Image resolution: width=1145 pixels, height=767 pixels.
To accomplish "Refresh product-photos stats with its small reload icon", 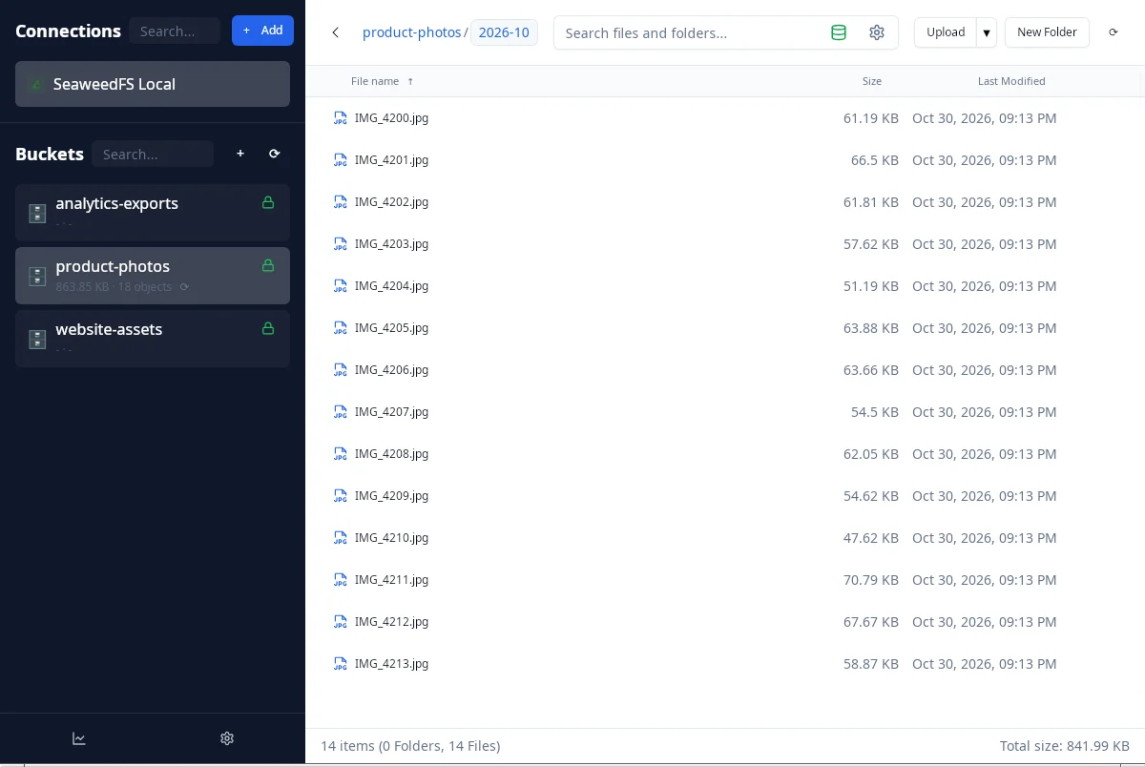I will pyautogui.click(x=184, y=287).
